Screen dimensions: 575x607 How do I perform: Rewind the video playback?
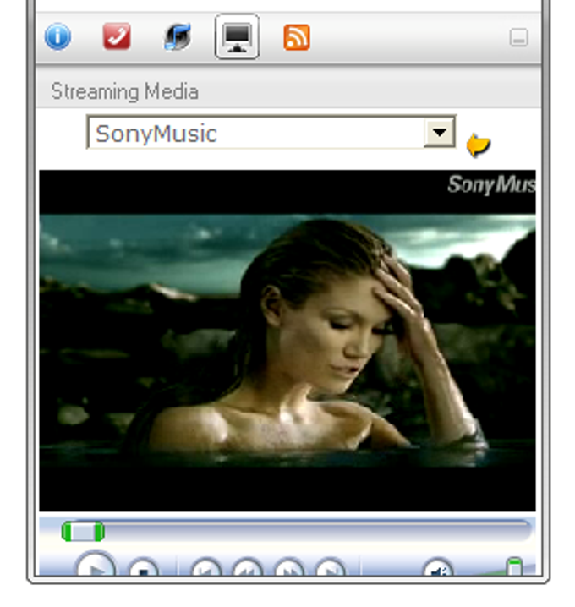[248, 568]
